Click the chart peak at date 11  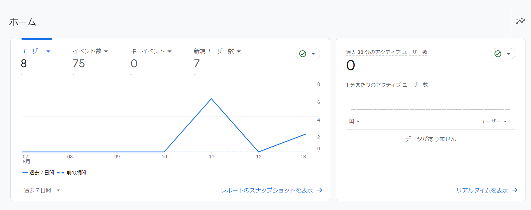[x=211, y=99]
